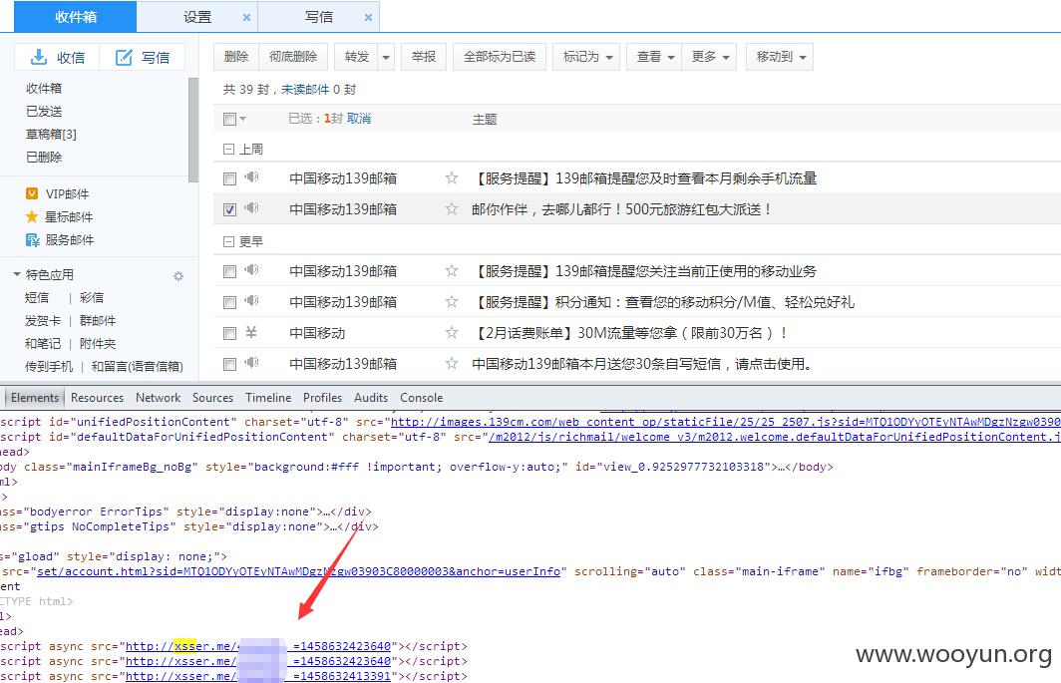Screen dimensions: 1061x683
Task: Open the 短信 feature link
Action: [x=37, y=298]
